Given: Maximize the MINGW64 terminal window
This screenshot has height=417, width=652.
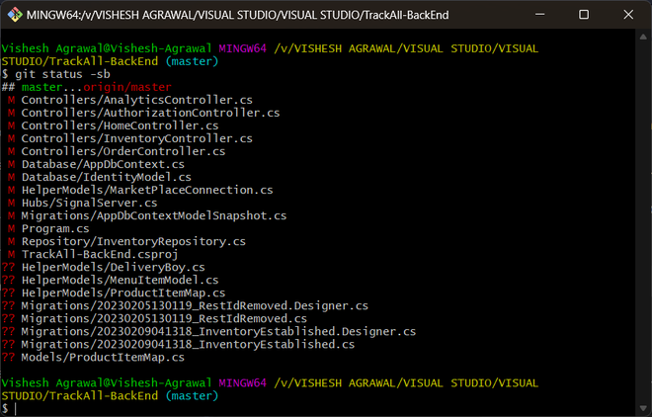Looking at the screenshot, I should pyautogui.click(x=584, y=15).
